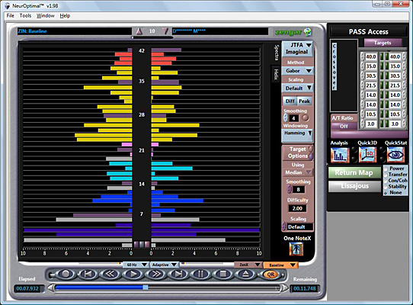Click the stepper left of Smoothing 8
Image resolution: width=413 pixels, height=305 pixels.
[289, 189]
